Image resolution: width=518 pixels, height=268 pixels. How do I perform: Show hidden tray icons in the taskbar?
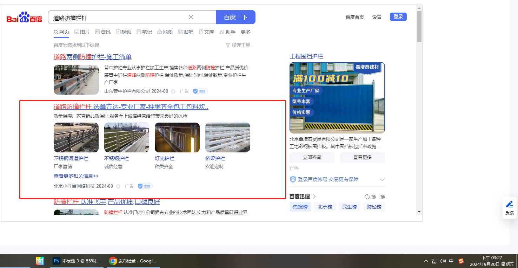(426, 261)
